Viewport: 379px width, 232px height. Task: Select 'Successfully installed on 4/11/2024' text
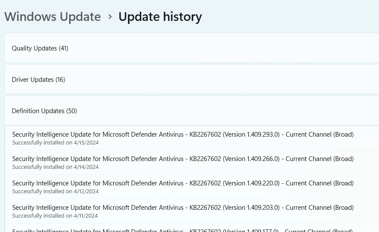(55, 216)
